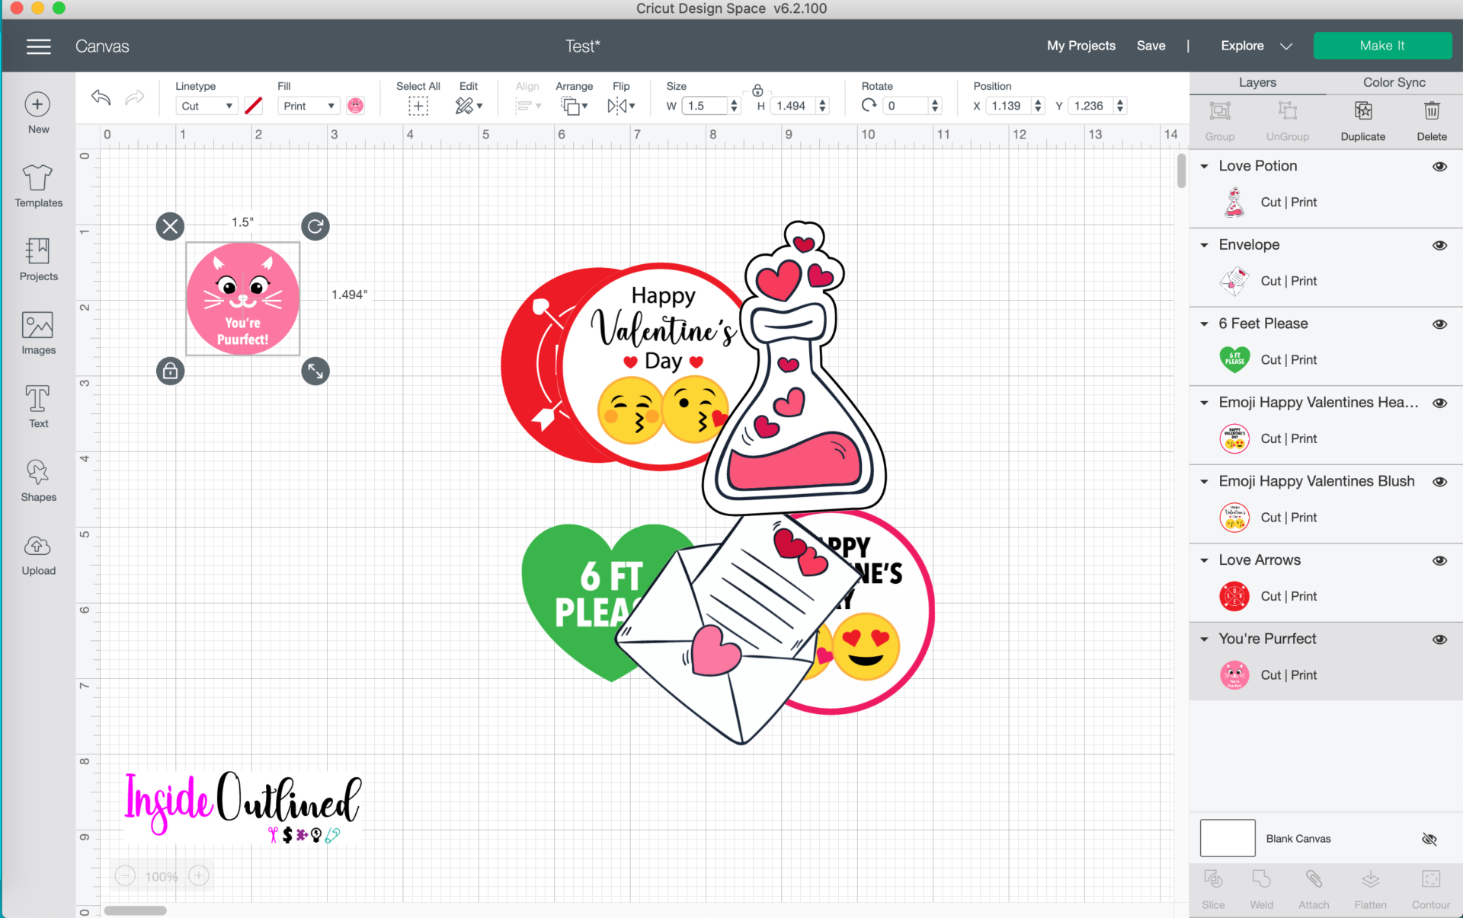
Task: Toggle visibility of the Envelope layer
Action: 1441,245
